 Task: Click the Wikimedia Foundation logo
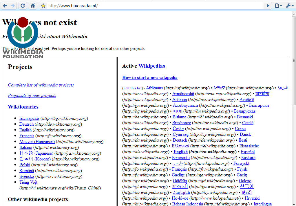coord(23,38)
